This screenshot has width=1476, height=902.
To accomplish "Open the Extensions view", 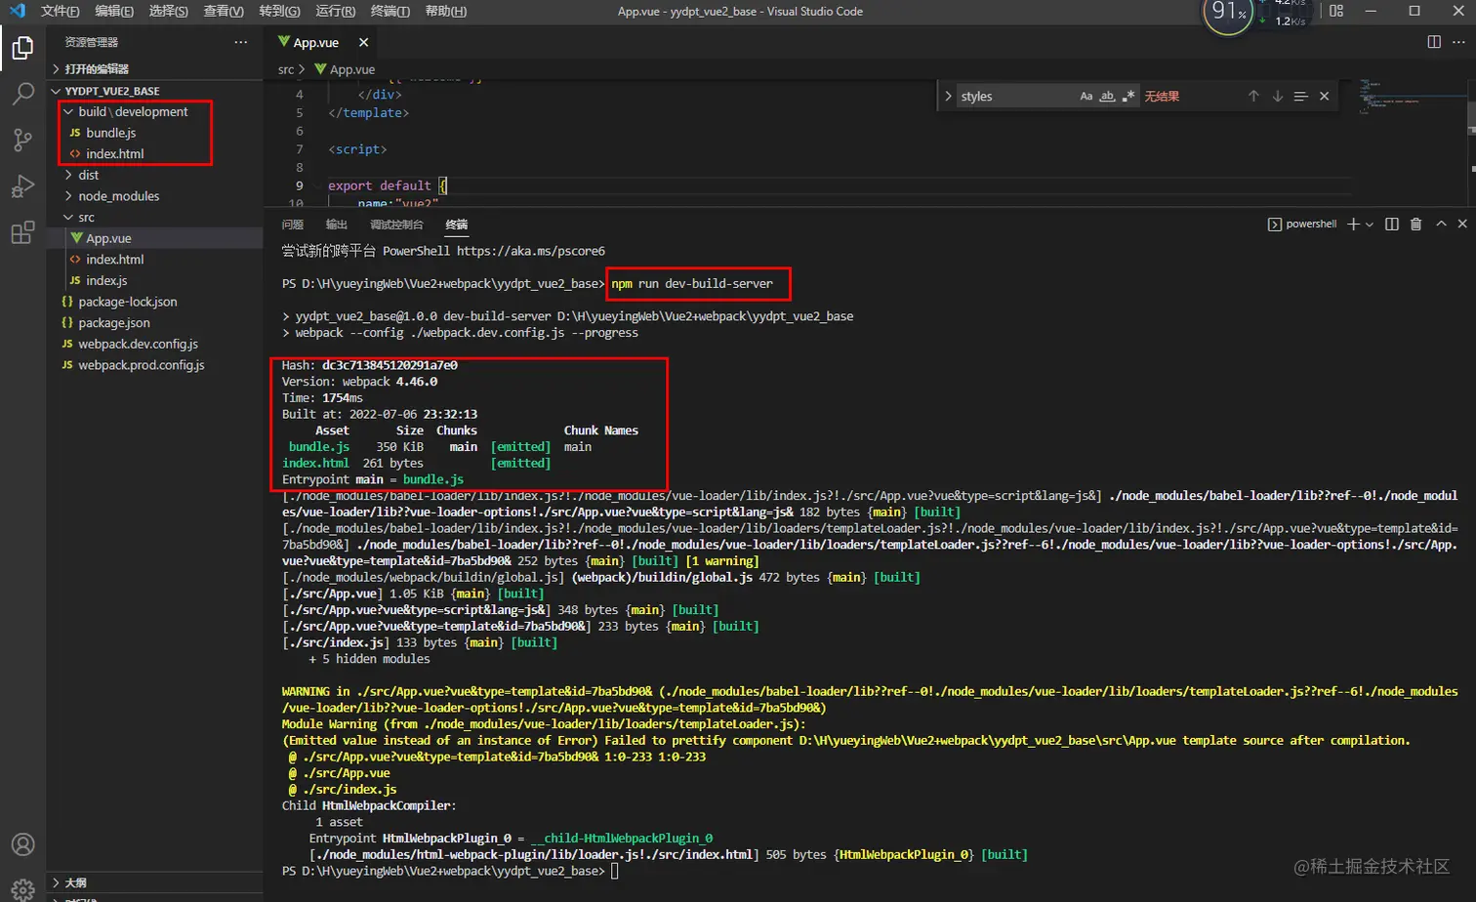I will (x=22, y=232).
